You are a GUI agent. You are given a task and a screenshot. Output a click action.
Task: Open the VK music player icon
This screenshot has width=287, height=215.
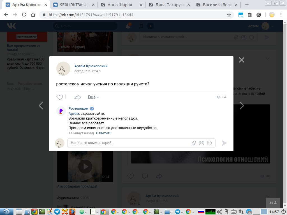pos(141,26)
